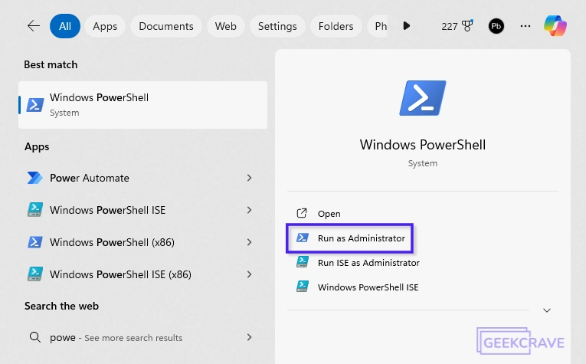This screenshot has height=364, width=586.
Task: Go back with the left arrow icon
Action: (34, 26)
